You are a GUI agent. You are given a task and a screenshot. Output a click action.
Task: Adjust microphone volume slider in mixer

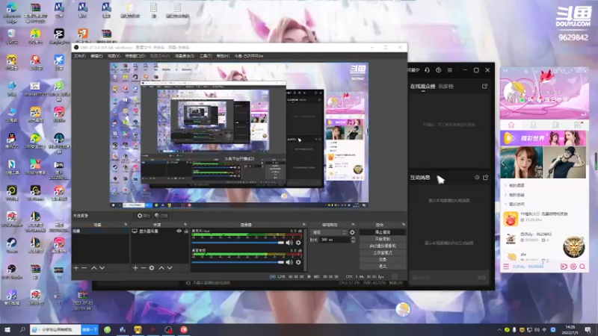coord(238,243)
